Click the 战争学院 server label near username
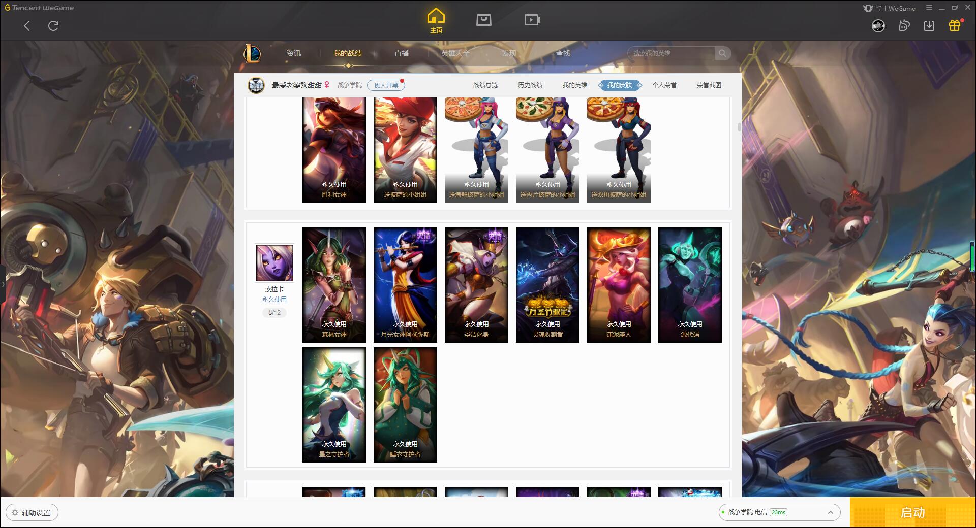976x528 pixels. coord(350,85)
